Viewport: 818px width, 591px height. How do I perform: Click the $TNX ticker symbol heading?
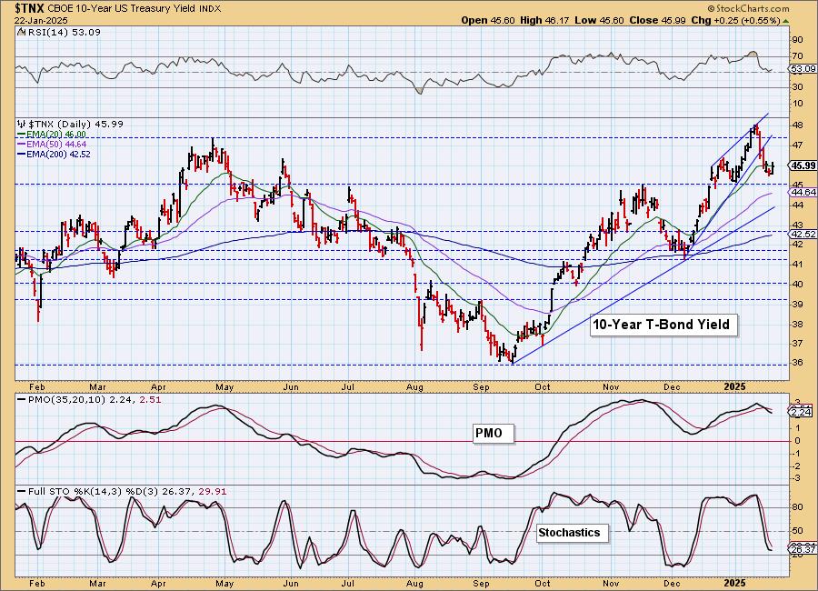31,8
